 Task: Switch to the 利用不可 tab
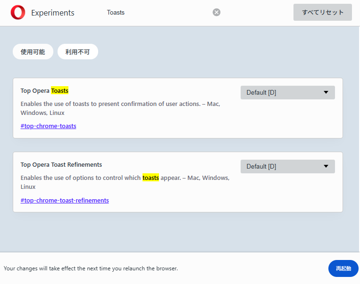tap(77, 52)
